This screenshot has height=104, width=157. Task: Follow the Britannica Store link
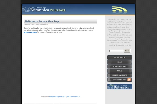tap(30, 32)
